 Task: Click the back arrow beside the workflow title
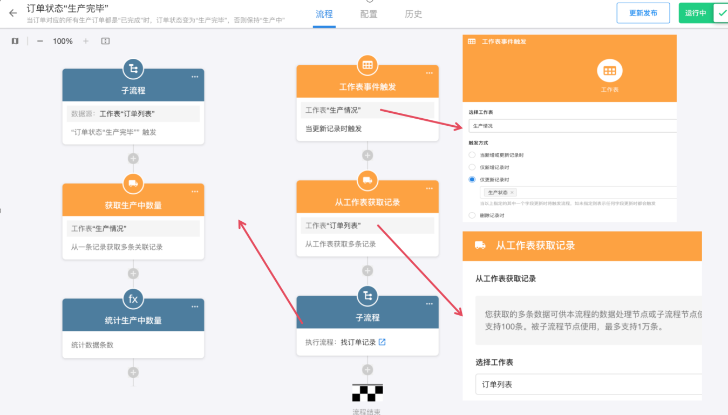pyautogui.click(x=13, y=13)
